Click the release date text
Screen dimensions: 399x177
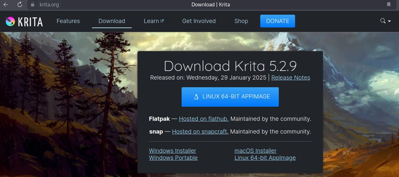(x=208, y=78)
